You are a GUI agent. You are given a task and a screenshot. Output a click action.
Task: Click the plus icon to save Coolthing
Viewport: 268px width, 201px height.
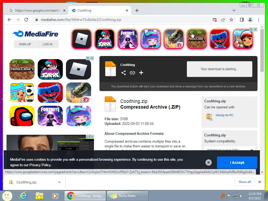[141, 73]
